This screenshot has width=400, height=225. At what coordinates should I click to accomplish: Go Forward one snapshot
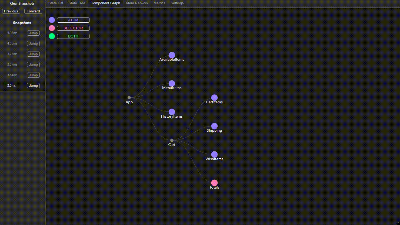(x=33, y=11)
